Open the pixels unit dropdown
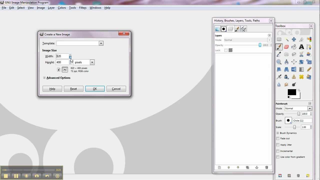 point(92,62)
